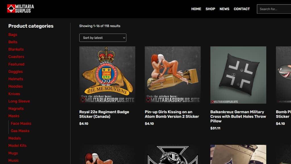Image resolution: width=291 pixels, height=164 pixels.
Task: Open the News page
Action: (225, 9)
